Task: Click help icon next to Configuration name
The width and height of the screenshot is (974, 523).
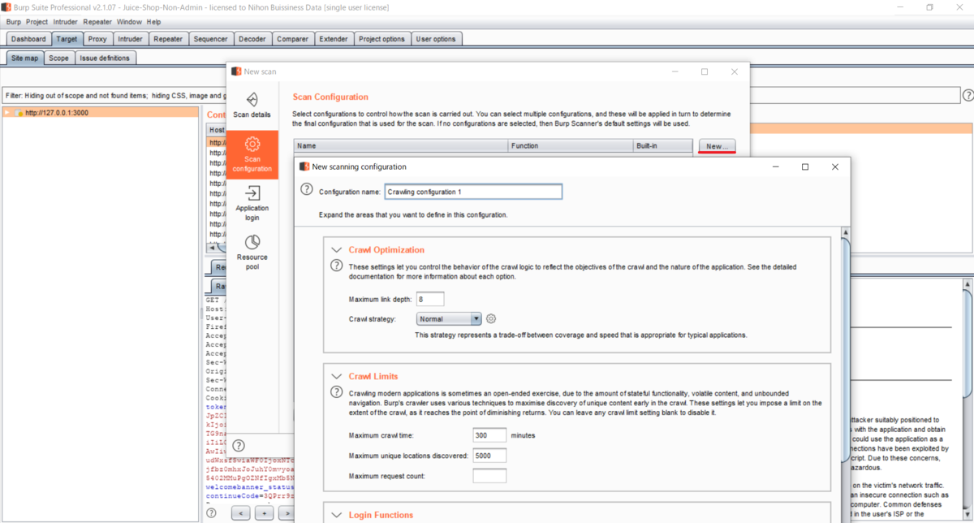Action: click(307, 189)
